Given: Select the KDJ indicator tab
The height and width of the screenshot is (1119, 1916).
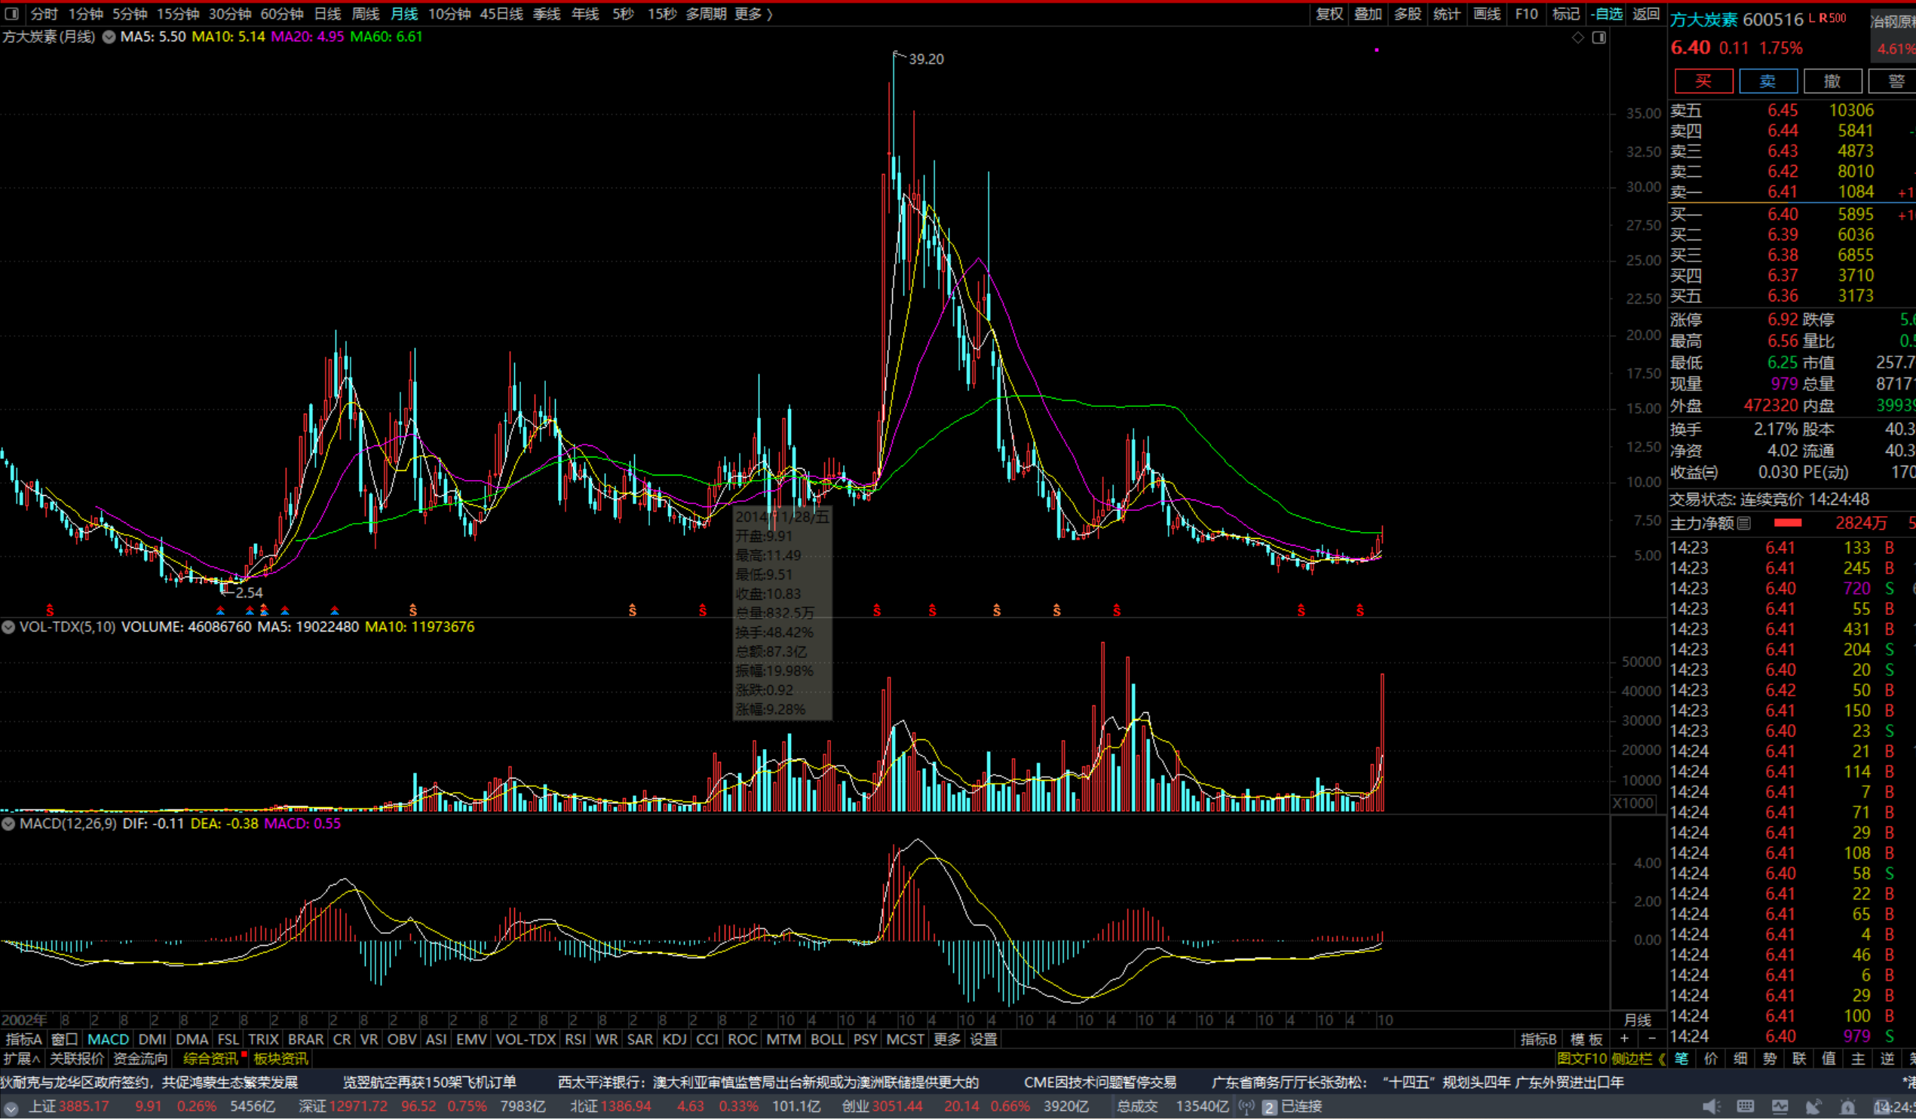Looking at the screenshot, I should point(673,1038).
